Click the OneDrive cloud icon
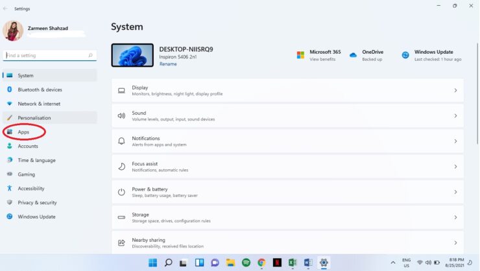 click(x=353, y=55)
